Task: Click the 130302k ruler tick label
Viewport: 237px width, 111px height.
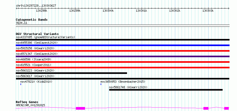Action: pos(175,11)
